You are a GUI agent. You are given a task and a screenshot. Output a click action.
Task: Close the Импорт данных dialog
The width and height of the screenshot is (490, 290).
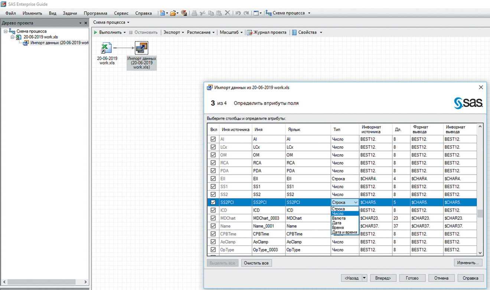pos(481,87)
